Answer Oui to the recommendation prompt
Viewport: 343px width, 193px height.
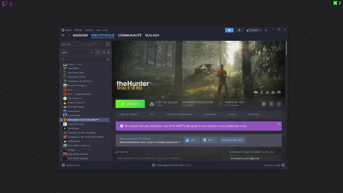[191, 140]
